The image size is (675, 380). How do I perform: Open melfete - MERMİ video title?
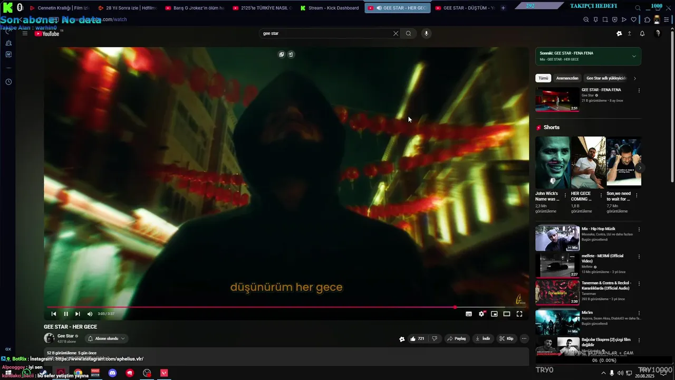[x=602, y=259]
